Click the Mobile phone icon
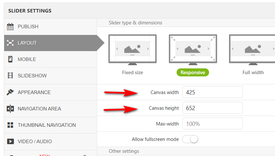Image resolution: width=275 pixels, height=156 pixels. click(x=10, y=59)
